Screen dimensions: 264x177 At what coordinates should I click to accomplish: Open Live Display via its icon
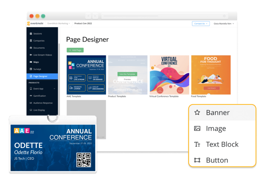click(x=31, y=110)
